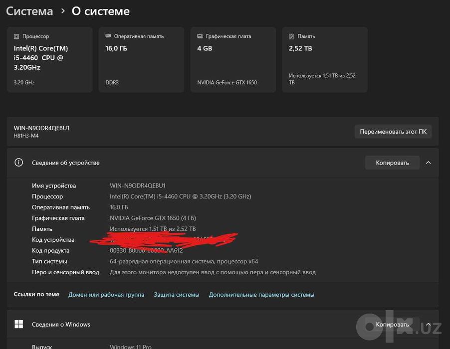
Task: Collapse the Сведения об устройстве section
Action: click(428, 163)
